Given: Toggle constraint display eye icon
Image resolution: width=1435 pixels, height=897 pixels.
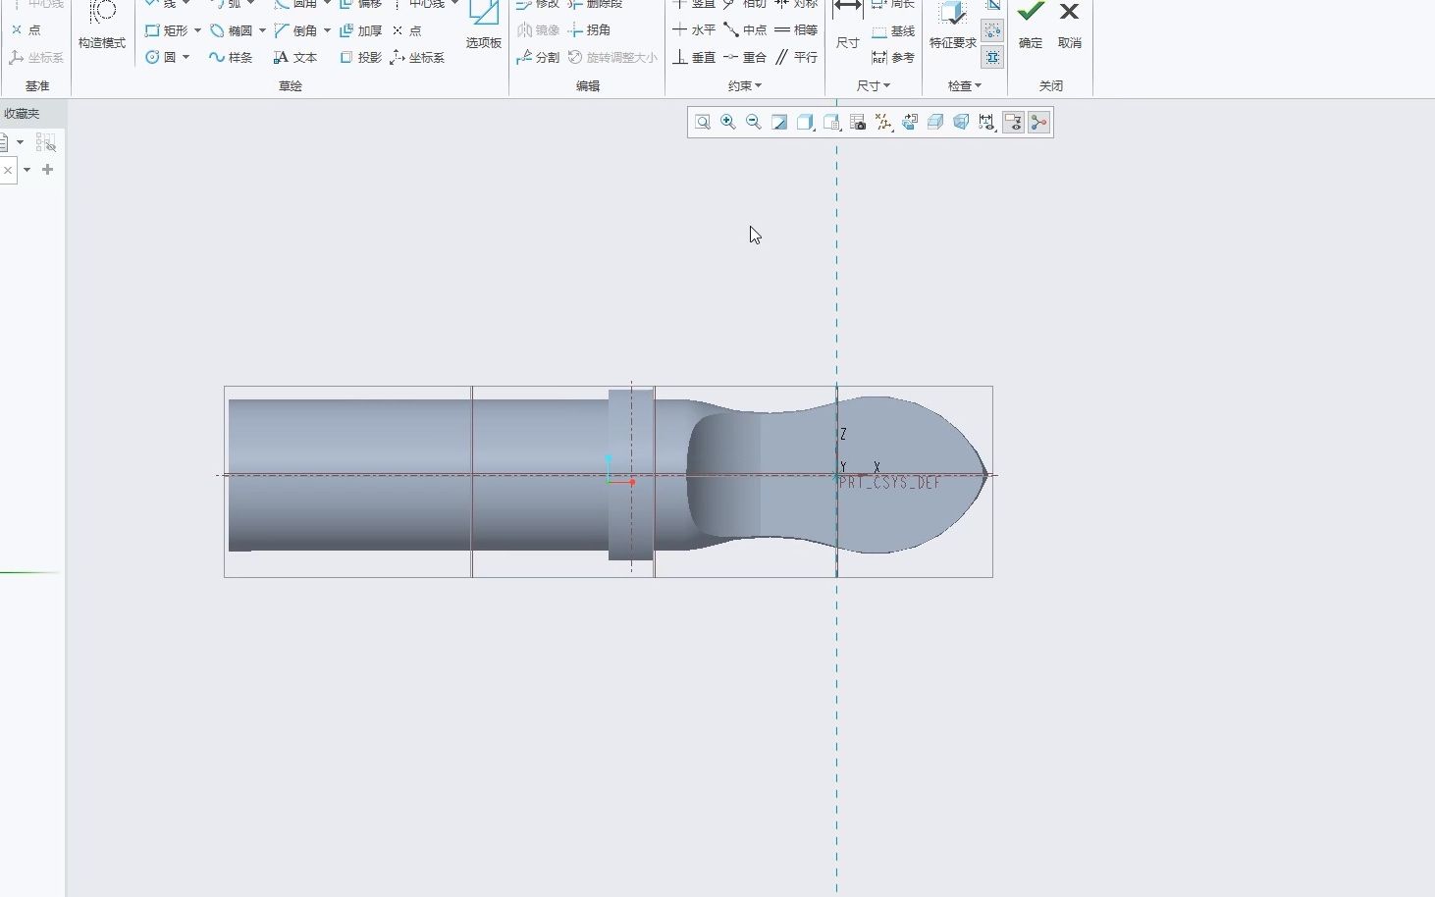Looking at the screenshot, I should pyautogui.click(x=1013, y=122).
